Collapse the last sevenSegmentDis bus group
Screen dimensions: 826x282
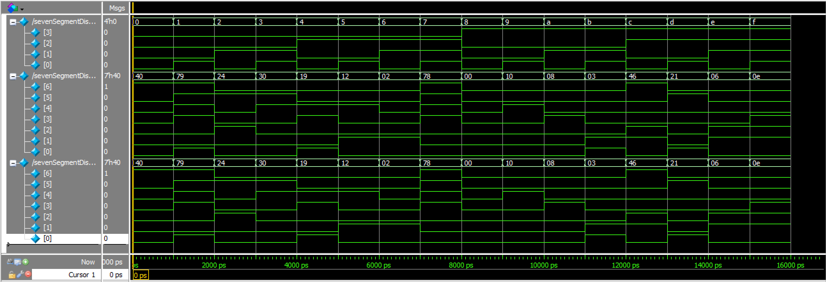pyautogui.click(x=13, y=163)
